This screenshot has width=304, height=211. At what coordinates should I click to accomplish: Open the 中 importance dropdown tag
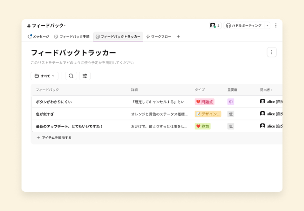pyautogui.click(x=231, y=102)
